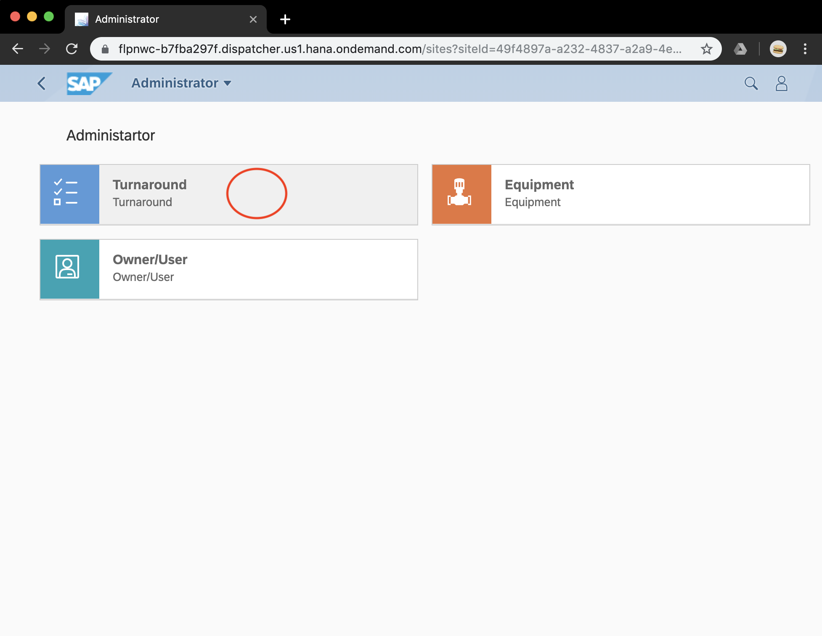822x636 pixels.
Task: Open the Equipment tile title
Action: pos(539,185)
